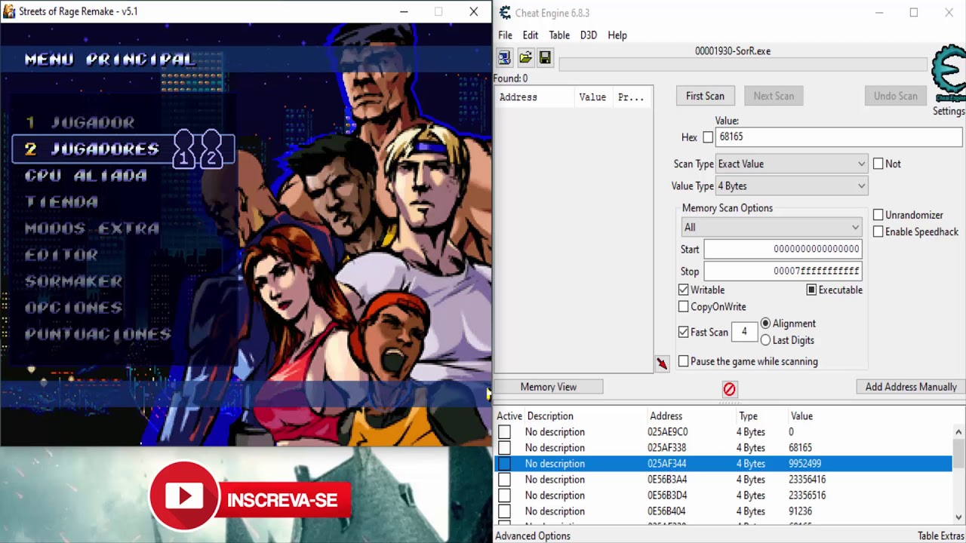Open the Value Type 4 Bytes dropdown
The width and height of the screenshot is (966, 543).
pos(791,186)
